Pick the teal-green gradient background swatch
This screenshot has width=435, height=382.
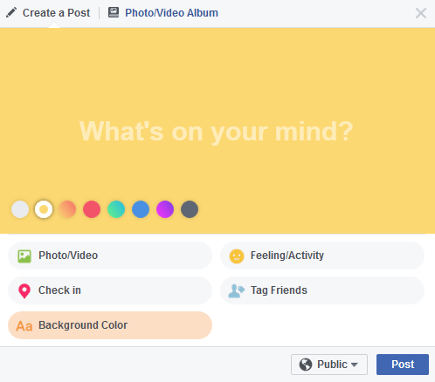[116, 209]
